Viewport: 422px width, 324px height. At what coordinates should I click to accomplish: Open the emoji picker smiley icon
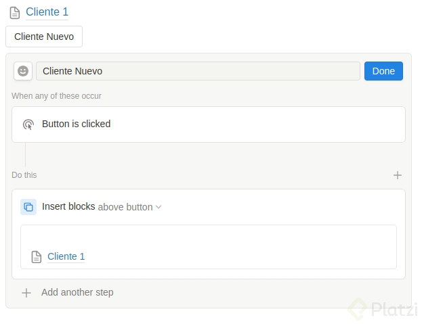(x=23, y=71)
